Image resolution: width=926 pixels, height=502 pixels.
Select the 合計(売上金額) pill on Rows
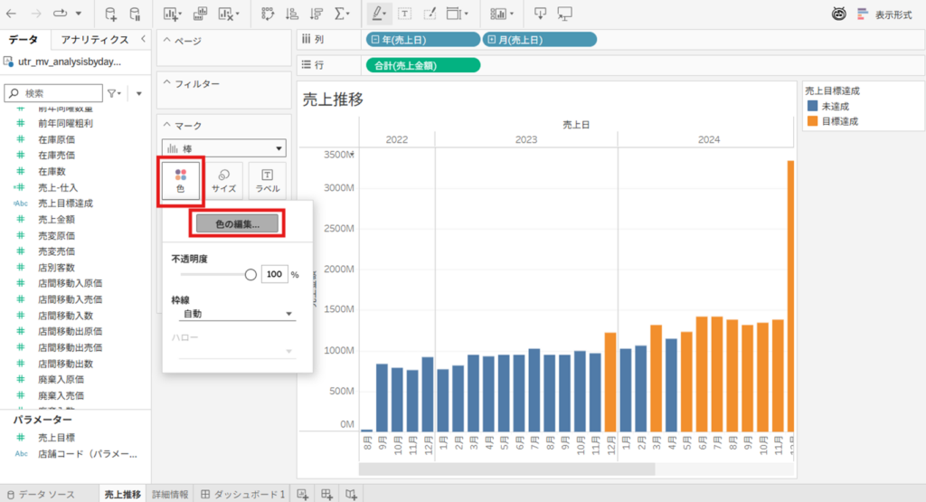[423, 65]
